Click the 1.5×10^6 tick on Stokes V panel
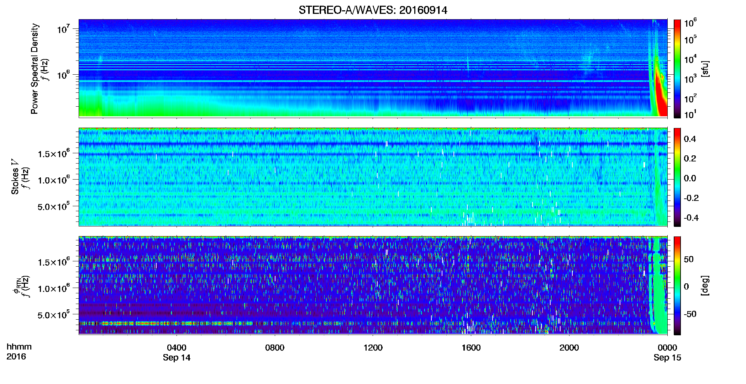This screenshot has height=384, width=746. pyautogui.click(x=54, y=153)
